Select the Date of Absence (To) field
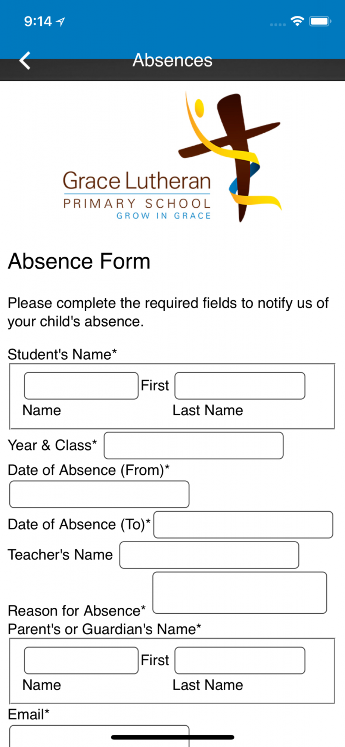Image resolution: width=345 pixels, height=747 pixels. (x=243, y=525)
